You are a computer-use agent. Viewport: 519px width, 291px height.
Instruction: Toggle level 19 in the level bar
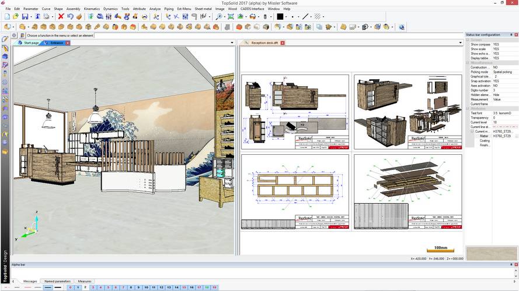(214, 288)
